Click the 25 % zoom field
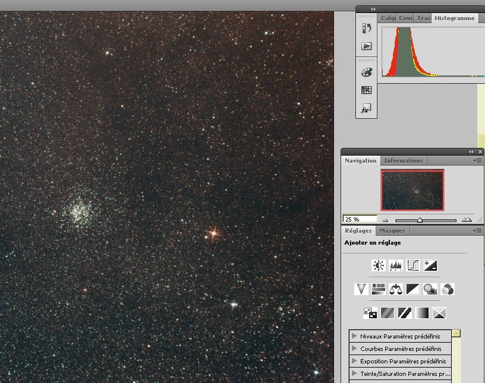 point(360,219)
